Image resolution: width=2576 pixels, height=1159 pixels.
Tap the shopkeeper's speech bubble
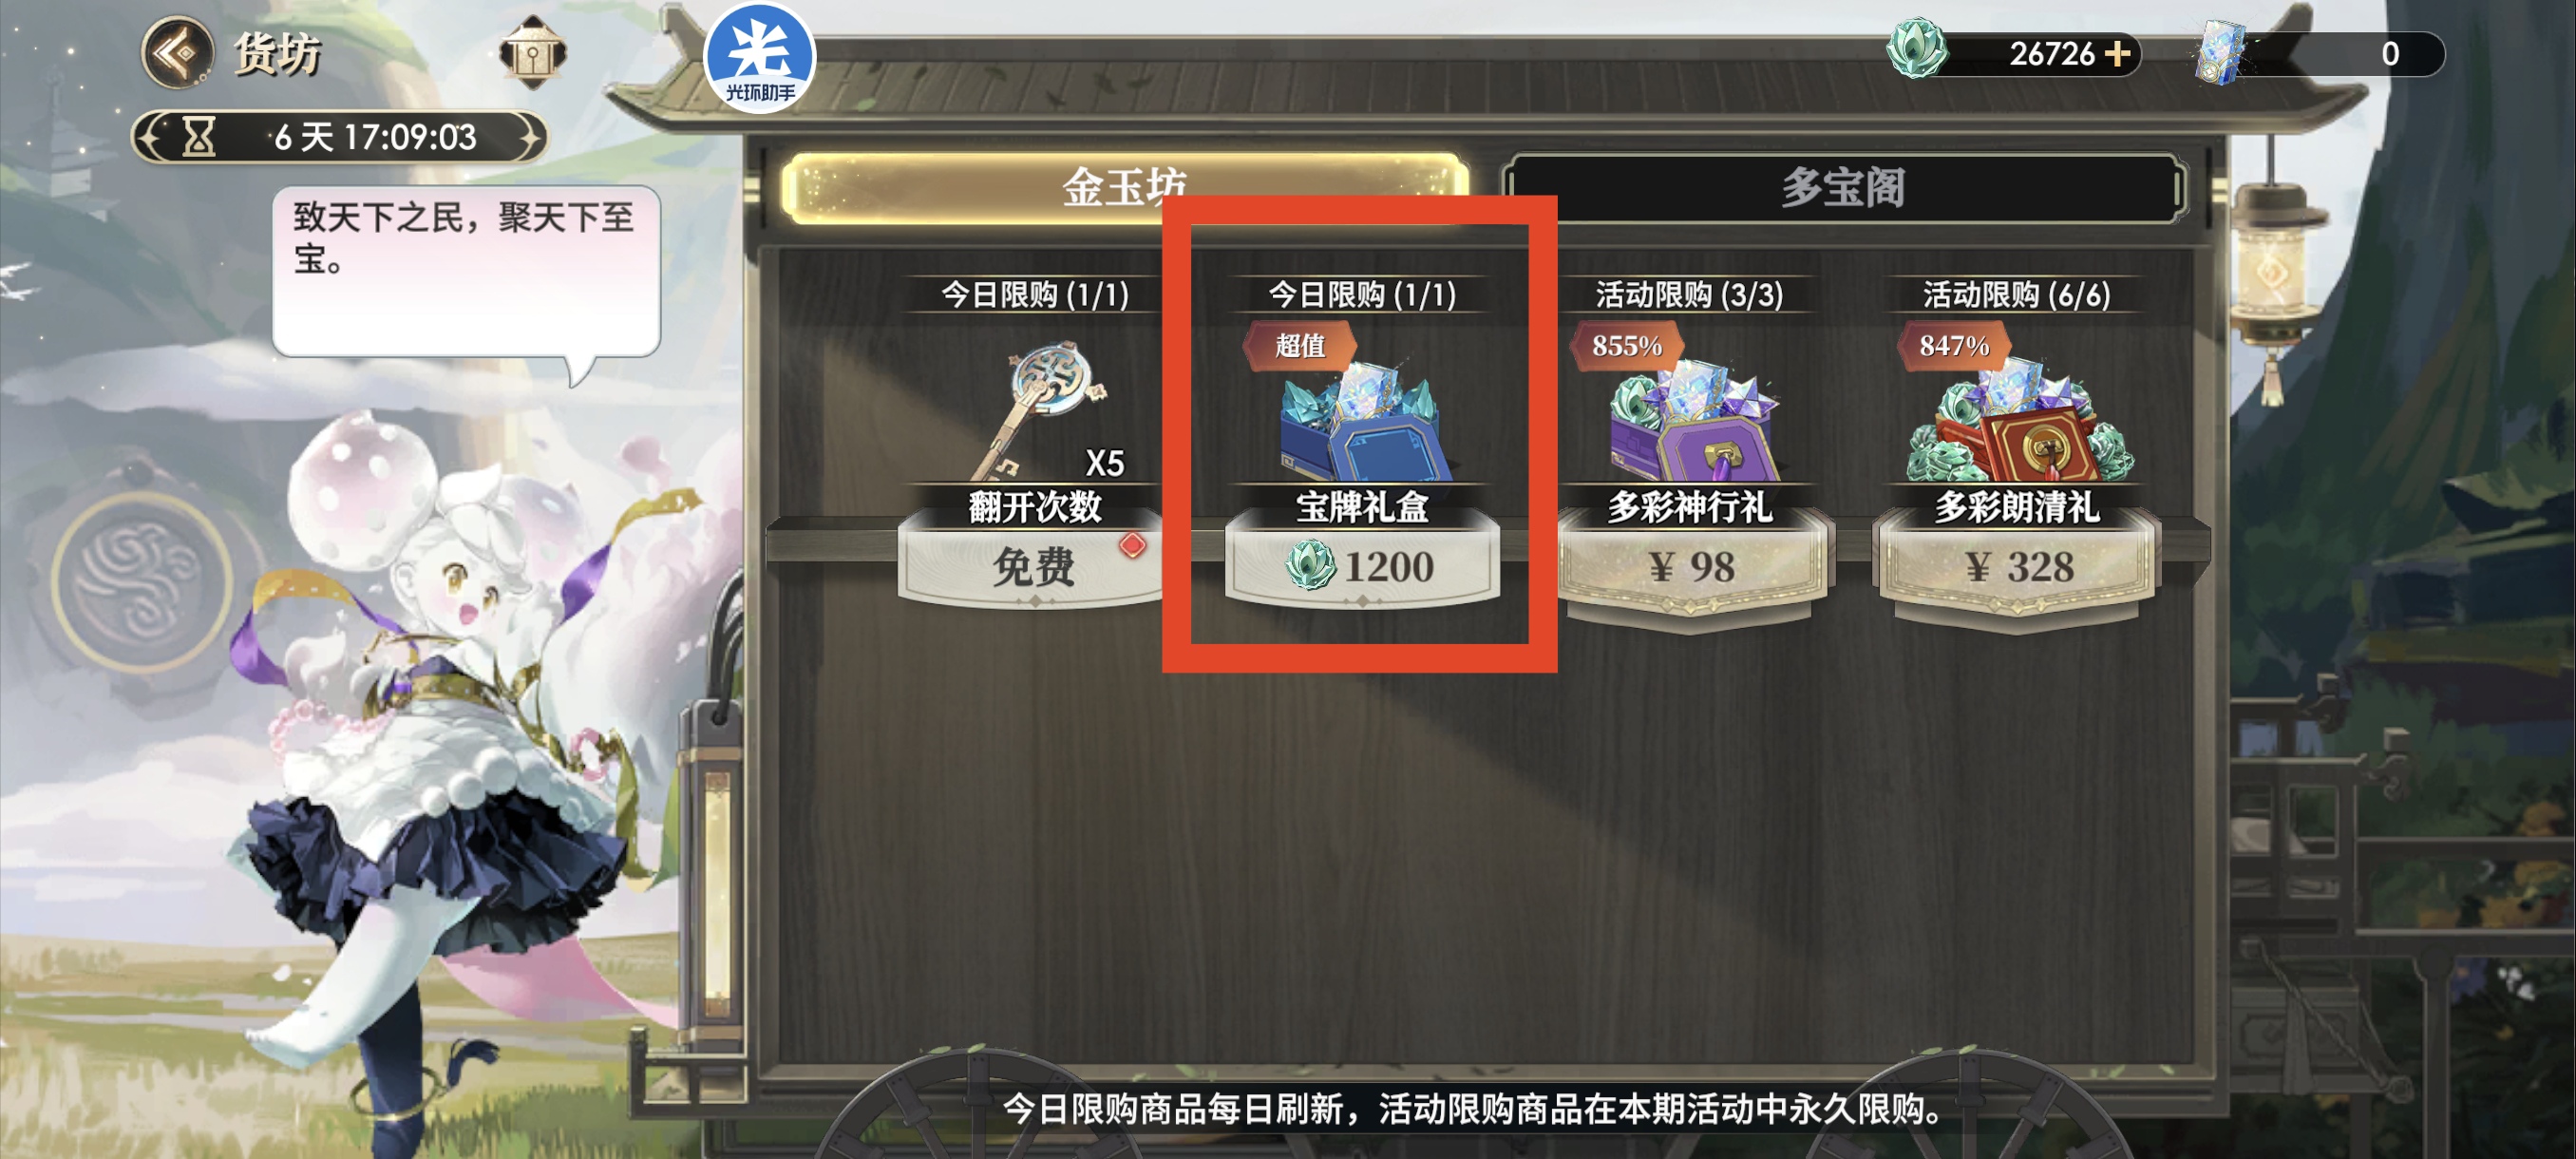[466, 272]
